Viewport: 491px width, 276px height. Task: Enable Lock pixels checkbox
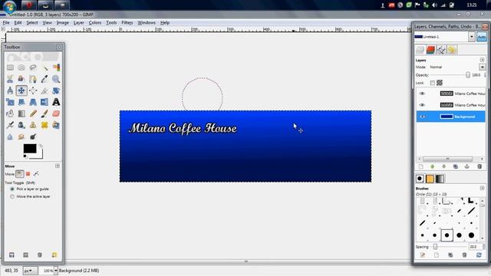433,83
